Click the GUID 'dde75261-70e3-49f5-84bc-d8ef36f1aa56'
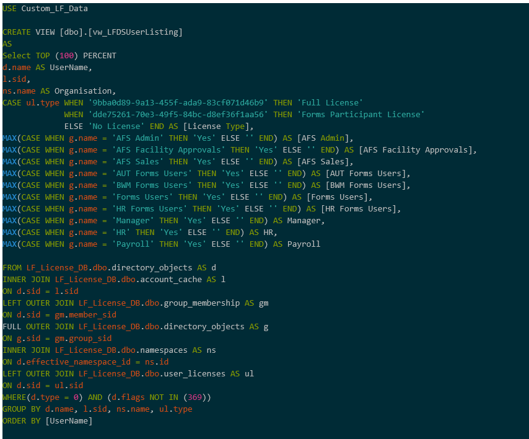The height and width of the screenshot is (439, 529). coord(178,115)
